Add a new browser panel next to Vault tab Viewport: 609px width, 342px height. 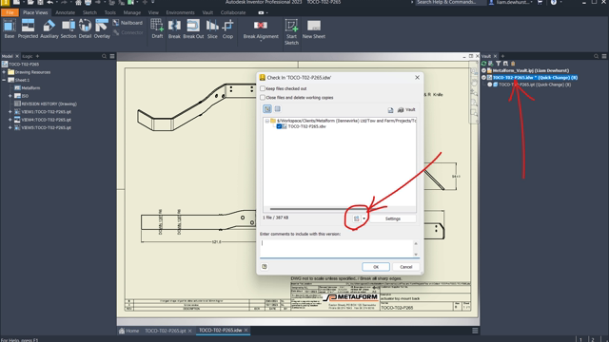click(x=502, y=56)
